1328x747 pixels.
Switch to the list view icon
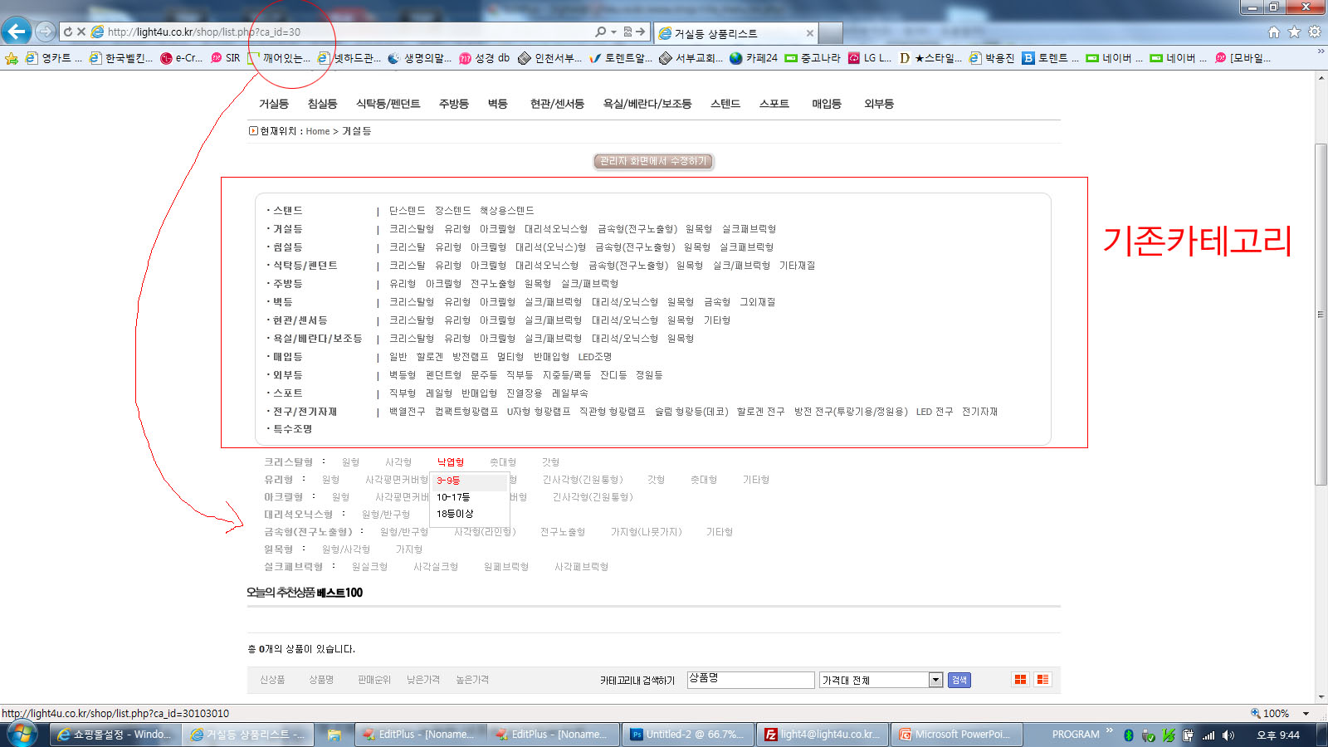pos(1042,680)
